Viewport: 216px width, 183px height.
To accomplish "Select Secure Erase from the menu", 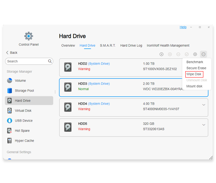I will [x=196, y=68].
